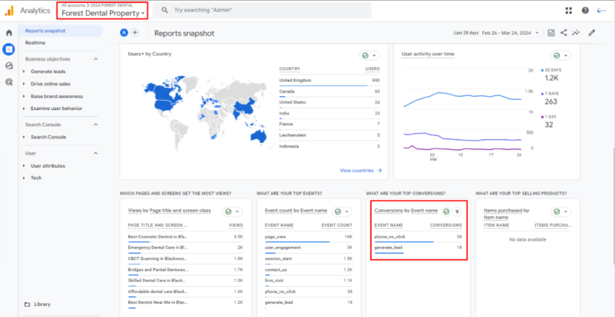Viewport: 615px width, 317px height.
Task: Click the Liechtenstein country row
Action: (x=330, y=135)
